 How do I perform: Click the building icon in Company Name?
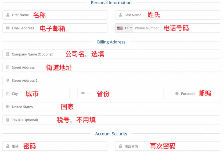coord(8,54)
